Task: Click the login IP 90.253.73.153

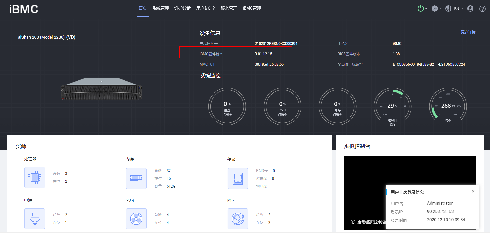Action: [440, 211]
